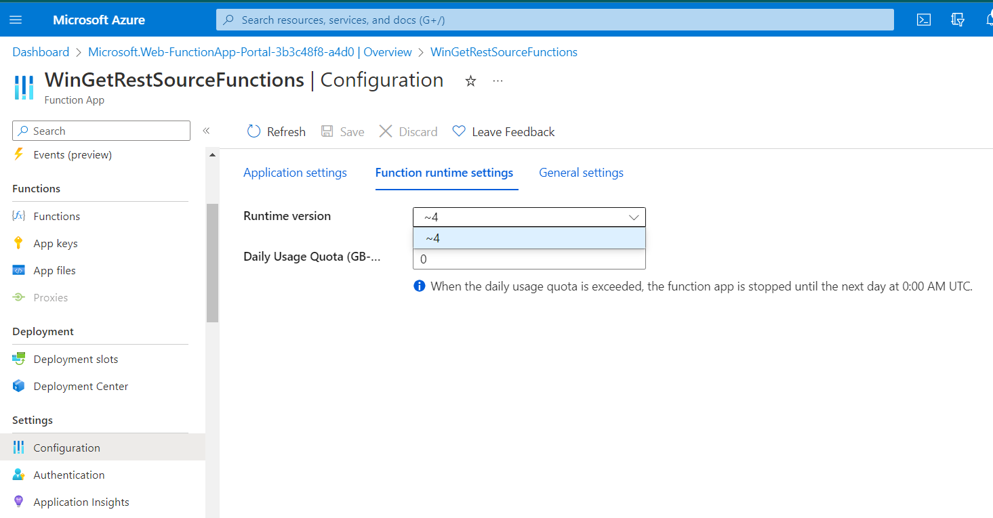Collapse the sidebar with the double chevron
This screenshot has width=993, height=518.
(x=206, y=131)
